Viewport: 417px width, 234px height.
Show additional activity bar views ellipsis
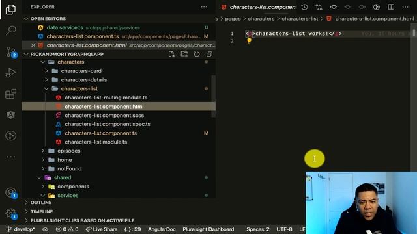(x=10, y=157)
